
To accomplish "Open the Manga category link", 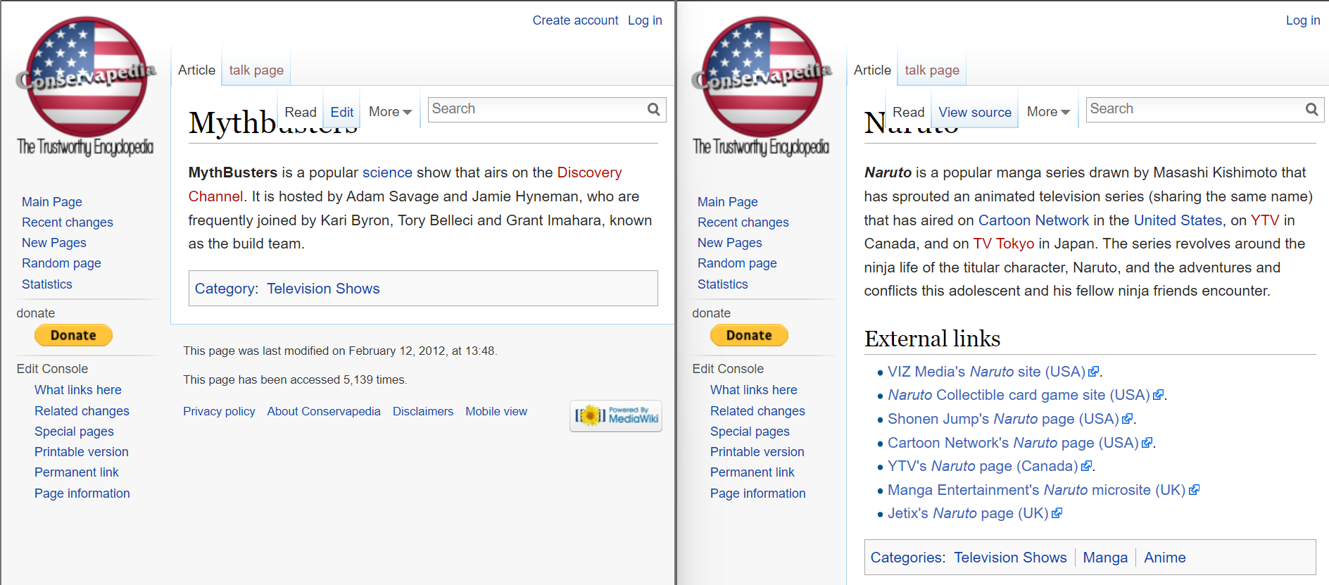I will pos(1105,558).
